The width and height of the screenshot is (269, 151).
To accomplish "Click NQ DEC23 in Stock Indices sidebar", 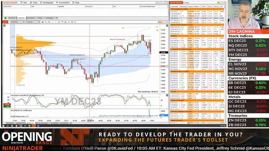I will point(237,46).
